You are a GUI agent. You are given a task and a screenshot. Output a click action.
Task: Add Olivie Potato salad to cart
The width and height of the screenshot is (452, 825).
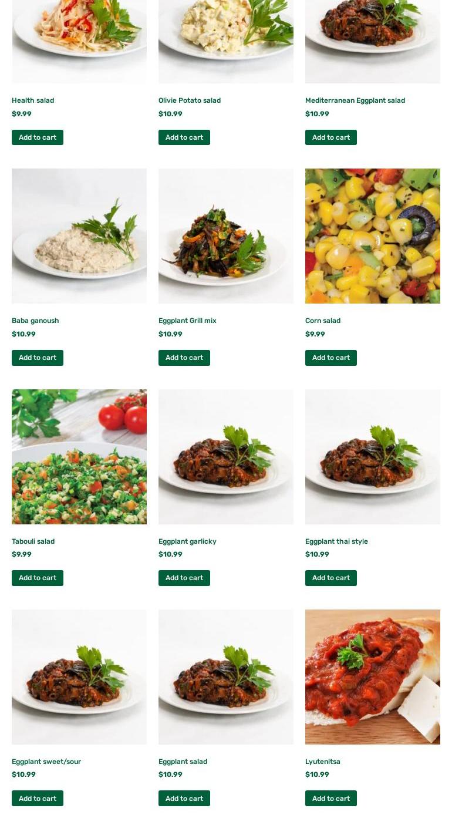184,137
